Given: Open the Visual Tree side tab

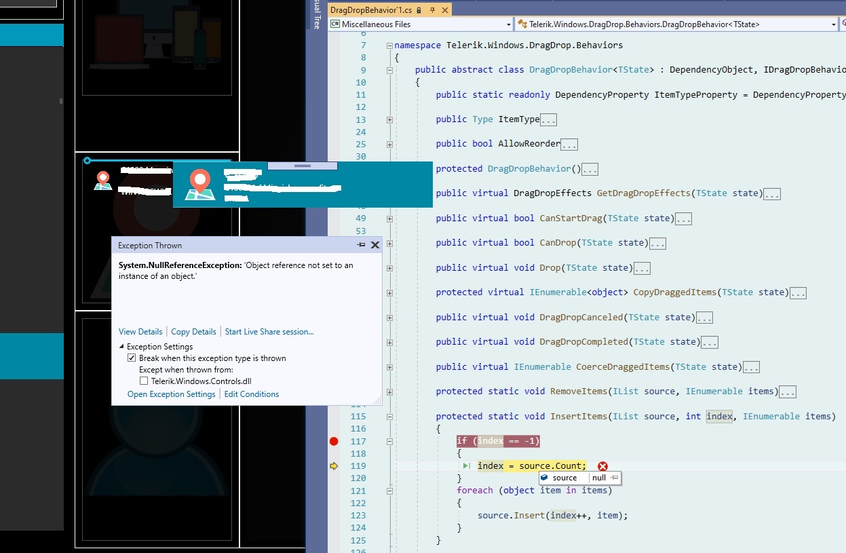Looking at the screenshot, I should pos(316,15).
